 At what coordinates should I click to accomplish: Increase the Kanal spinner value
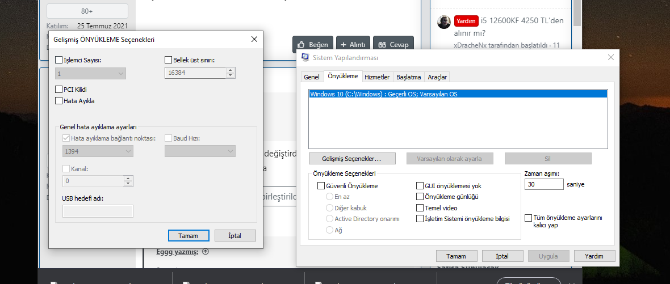(x=128, y=178)
